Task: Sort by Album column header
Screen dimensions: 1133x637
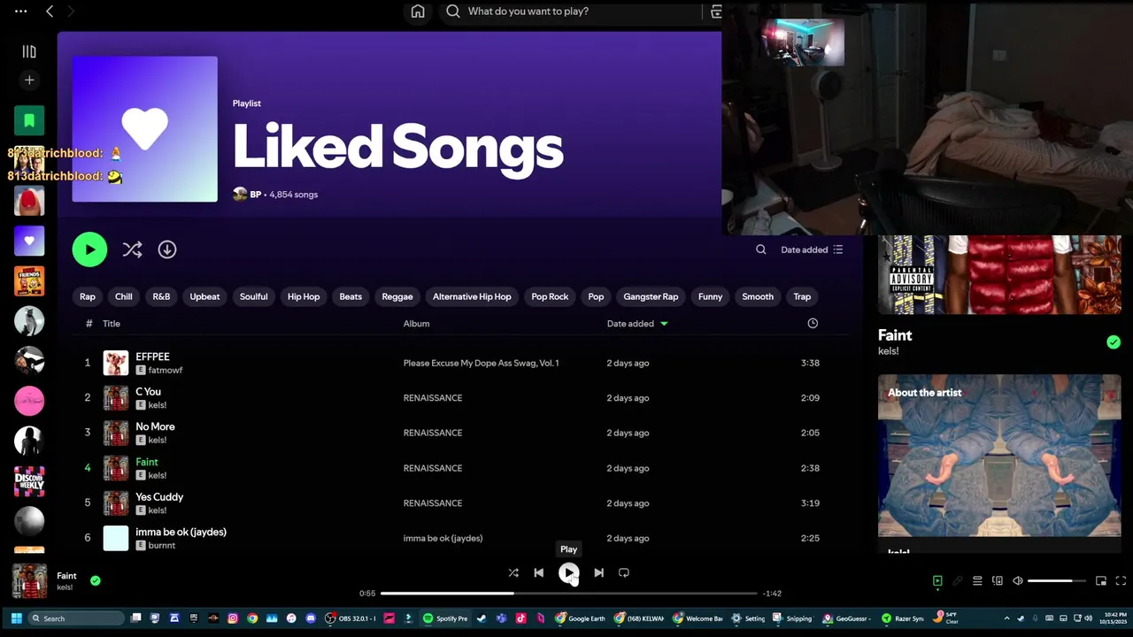Action: pyautogui.click(x=416, y=324)
